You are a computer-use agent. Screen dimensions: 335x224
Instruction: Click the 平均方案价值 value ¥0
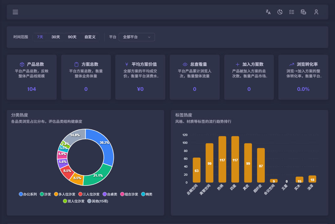[x=140, y=89]
